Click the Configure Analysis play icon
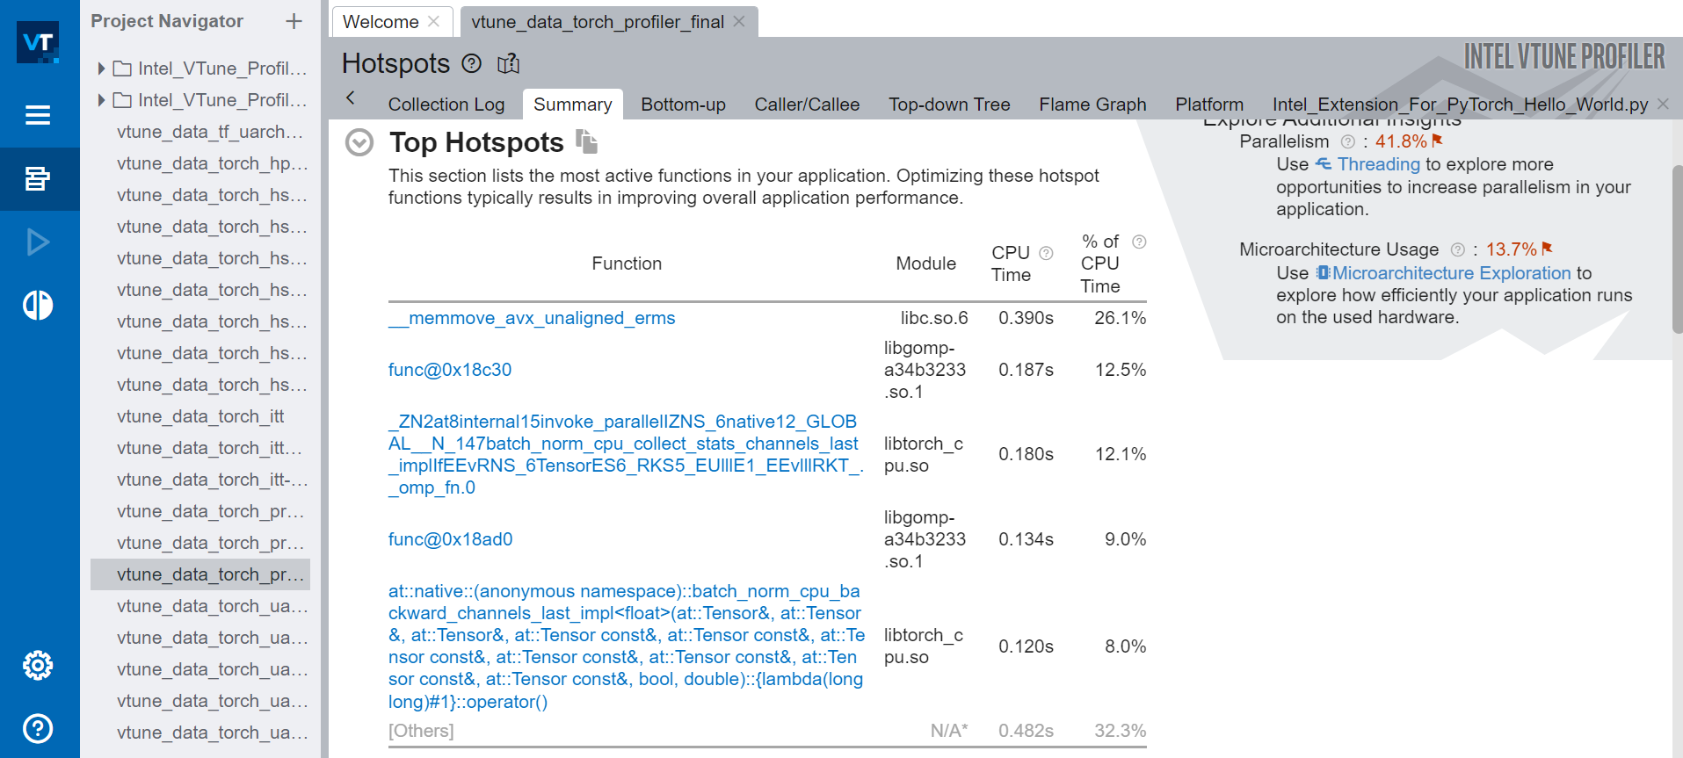 (x=38, y=242)
